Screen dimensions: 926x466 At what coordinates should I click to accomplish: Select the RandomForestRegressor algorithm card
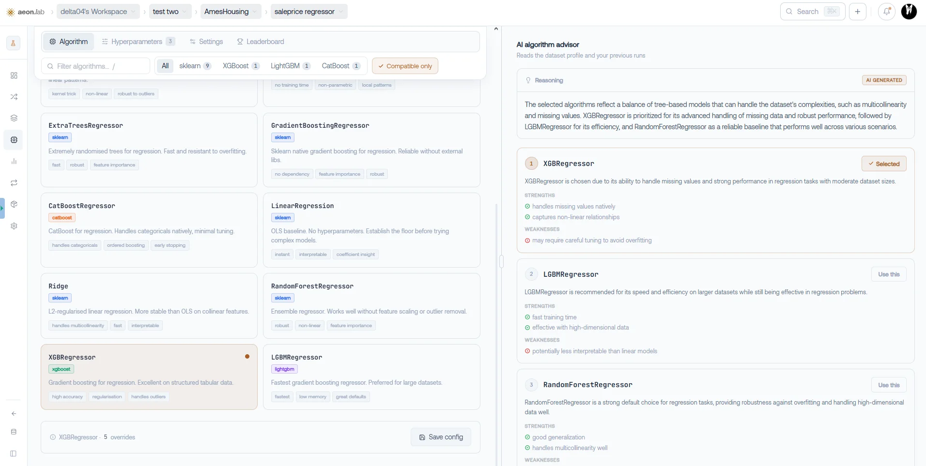tap(371, 306)
